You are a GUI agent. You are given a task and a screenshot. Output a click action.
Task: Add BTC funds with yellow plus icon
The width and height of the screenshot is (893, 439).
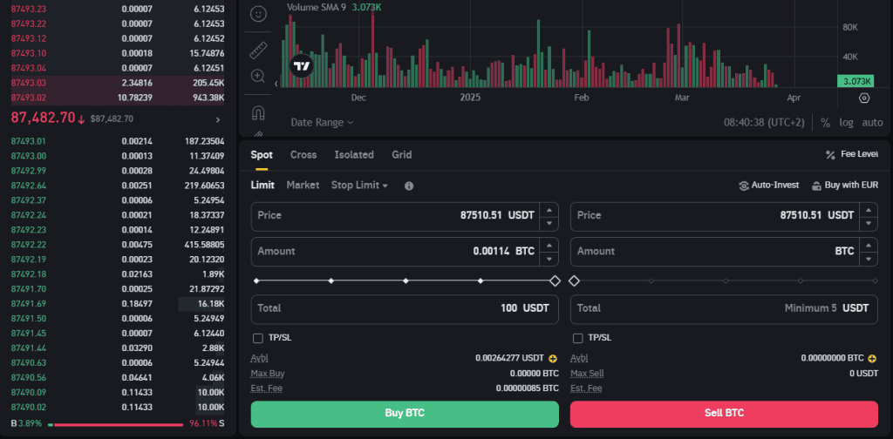[872, 358]
